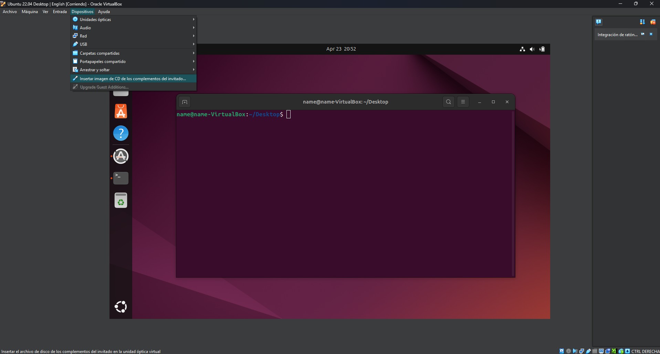The image size is (660, 354).
Task: Clear all notifications with the delete icon
Action: (653, 22)
